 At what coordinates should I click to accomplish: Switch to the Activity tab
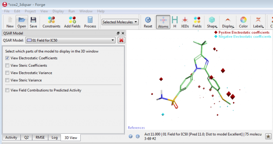pyautogui.click(x=11, y=138)
